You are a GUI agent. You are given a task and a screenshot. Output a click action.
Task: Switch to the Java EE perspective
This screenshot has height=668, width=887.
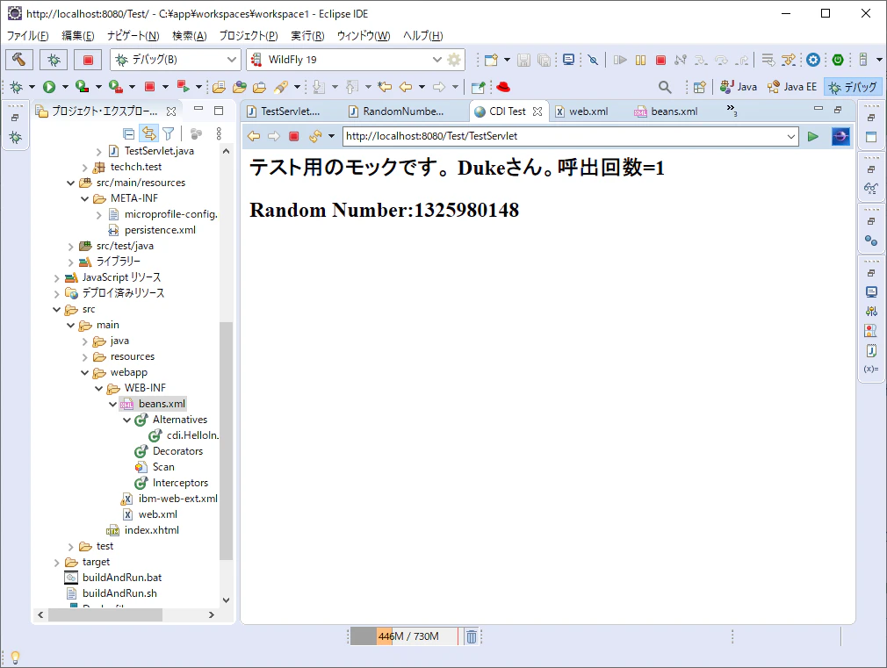tap(792, 87)
